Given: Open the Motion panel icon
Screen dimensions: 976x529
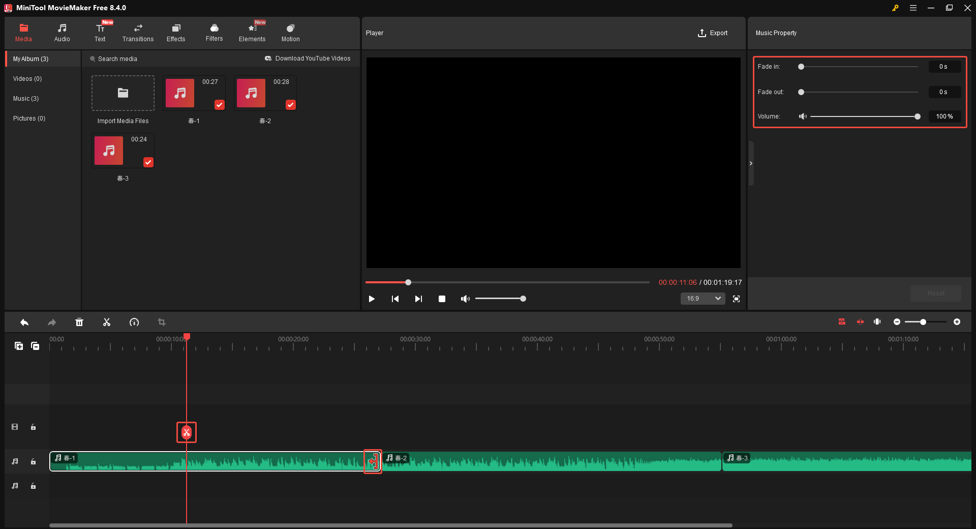Looking at the screenshot, I should pyautogui.click(x=290, y=32).
